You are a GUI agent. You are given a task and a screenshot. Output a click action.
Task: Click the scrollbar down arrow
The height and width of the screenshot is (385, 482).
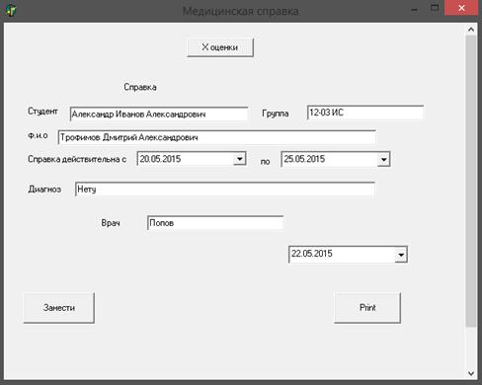point(471,373)
